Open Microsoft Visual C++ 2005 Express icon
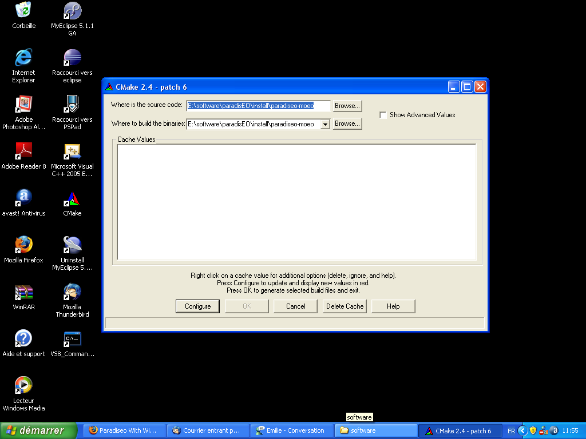This screenshot has height=439, width=586. (x=72, y=151)
